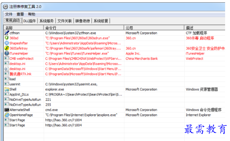Switch to the 常规启动 tab
The image size is (230, 141).
click(13, 21)
